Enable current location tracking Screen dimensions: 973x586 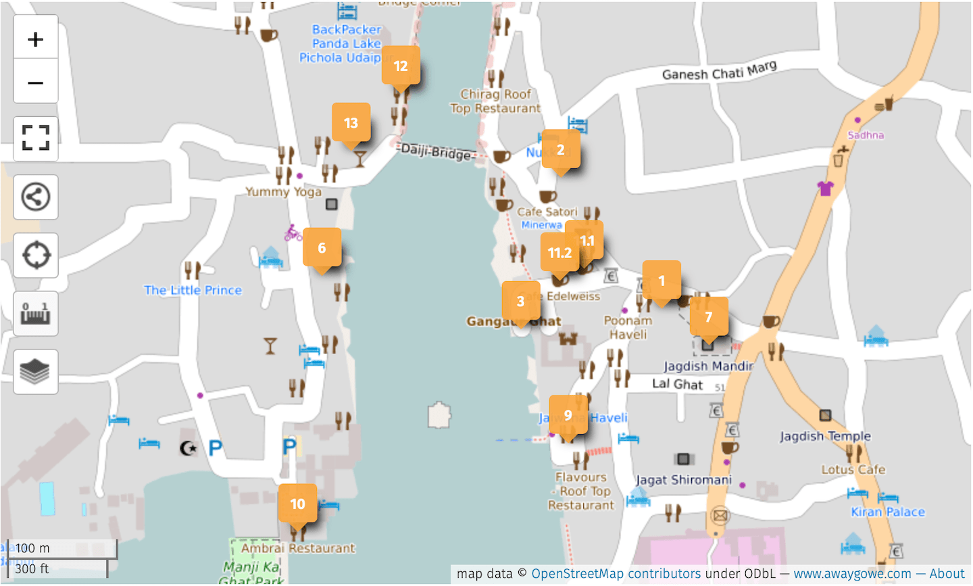click(x=35, y=255)
